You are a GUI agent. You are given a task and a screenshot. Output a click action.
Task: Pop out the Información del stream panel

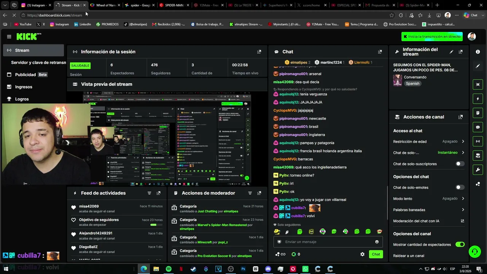click(460, 52)
